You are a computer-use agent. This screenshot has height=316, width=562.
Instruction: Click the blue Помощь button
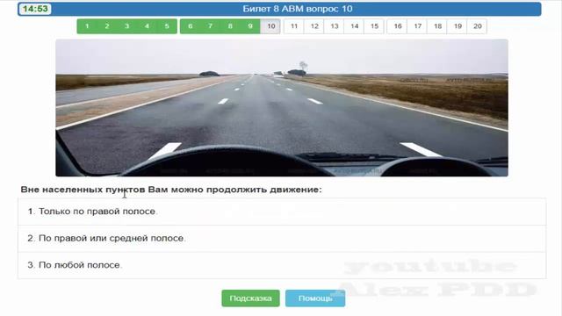click(x=315, y=298)
